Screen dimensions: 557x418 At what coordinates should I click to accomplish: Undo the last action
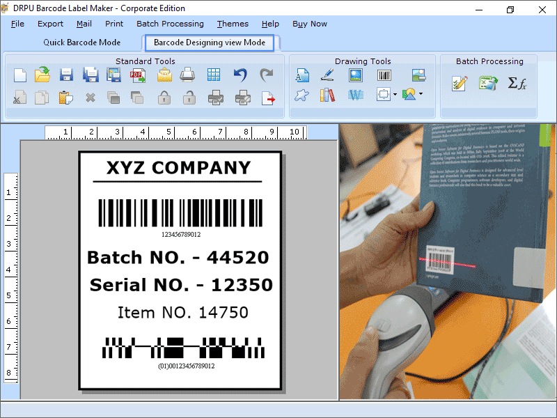point(240,75)
